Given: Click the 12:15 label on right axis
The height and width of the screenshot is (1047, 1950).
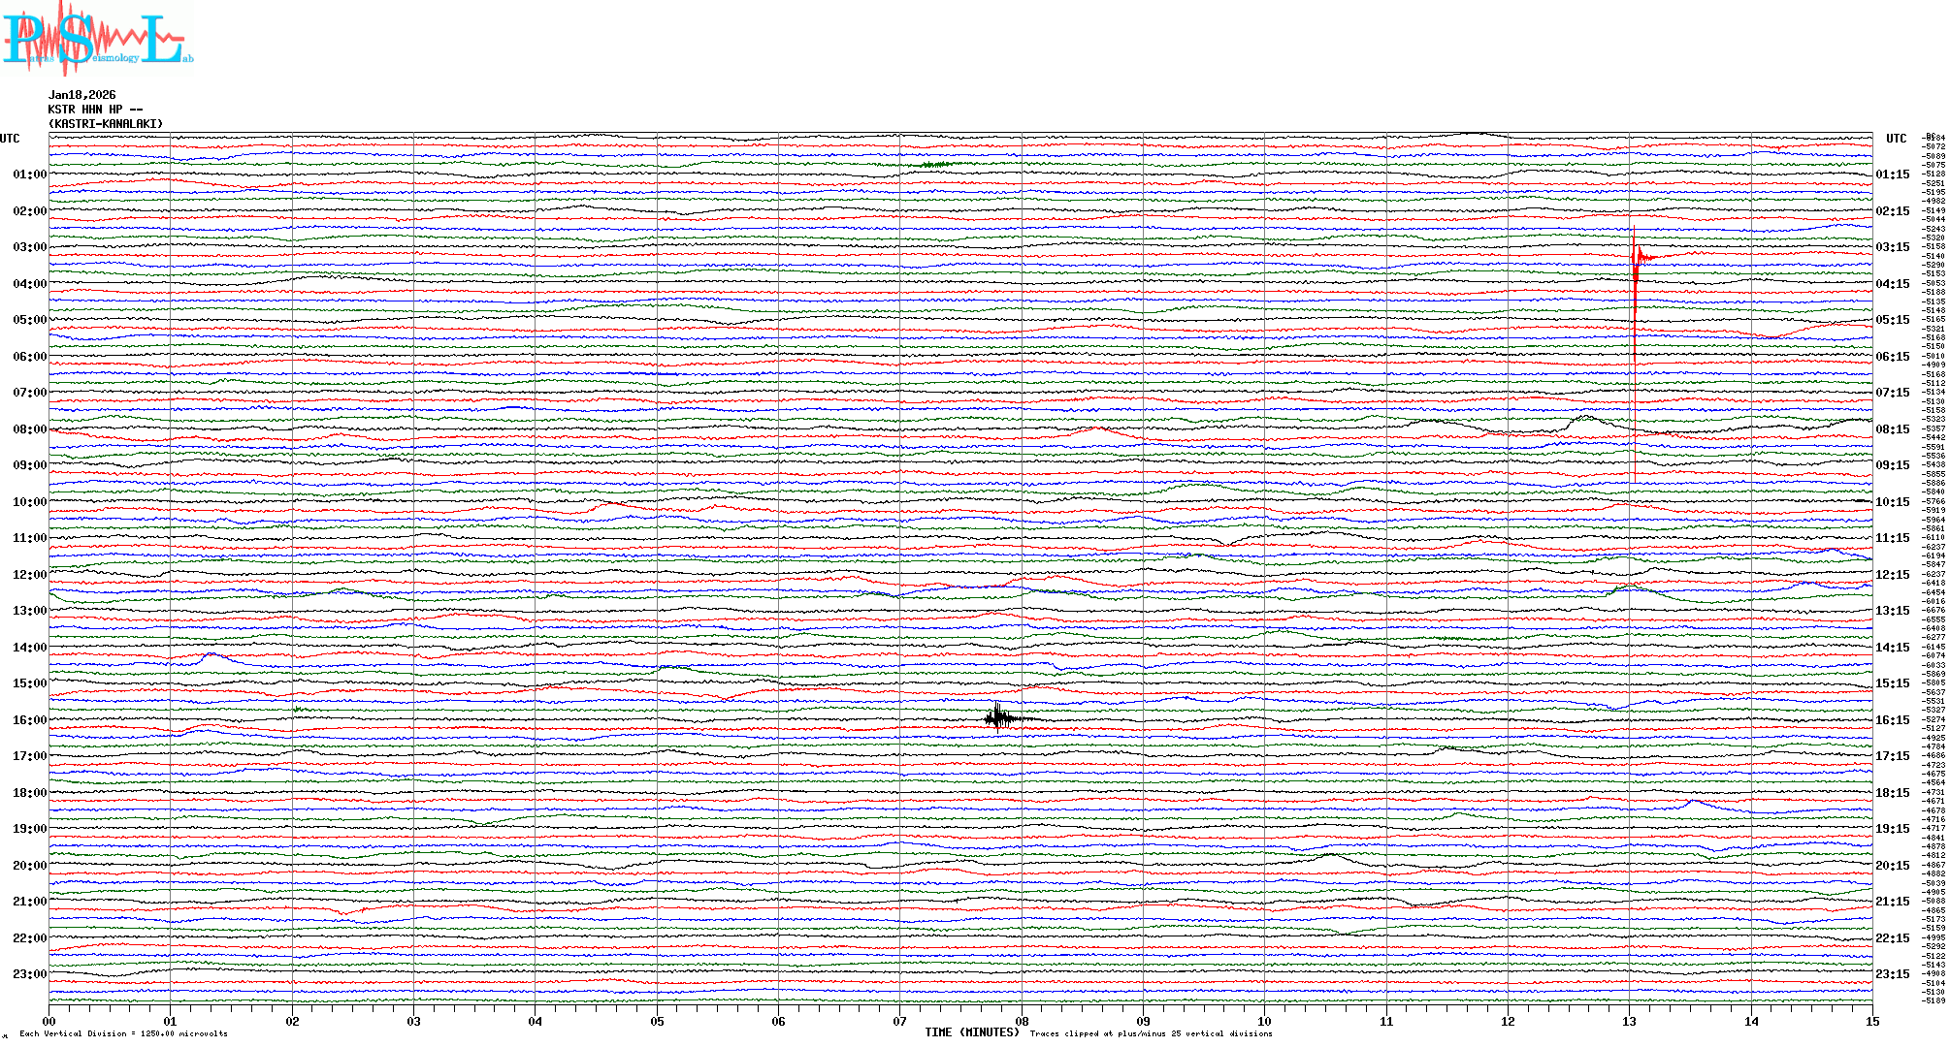Looking at the screenshot, I should pos(1892,575).
